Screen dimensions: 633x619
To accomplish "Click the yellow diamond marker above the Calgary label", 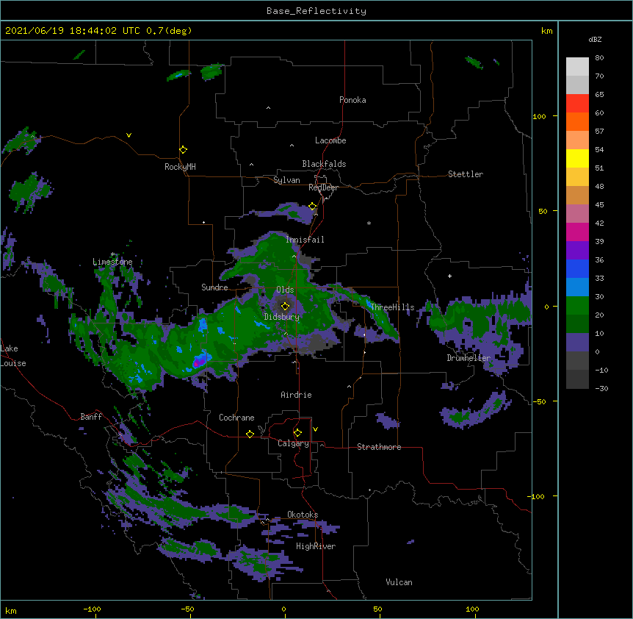I will point(297,433).
